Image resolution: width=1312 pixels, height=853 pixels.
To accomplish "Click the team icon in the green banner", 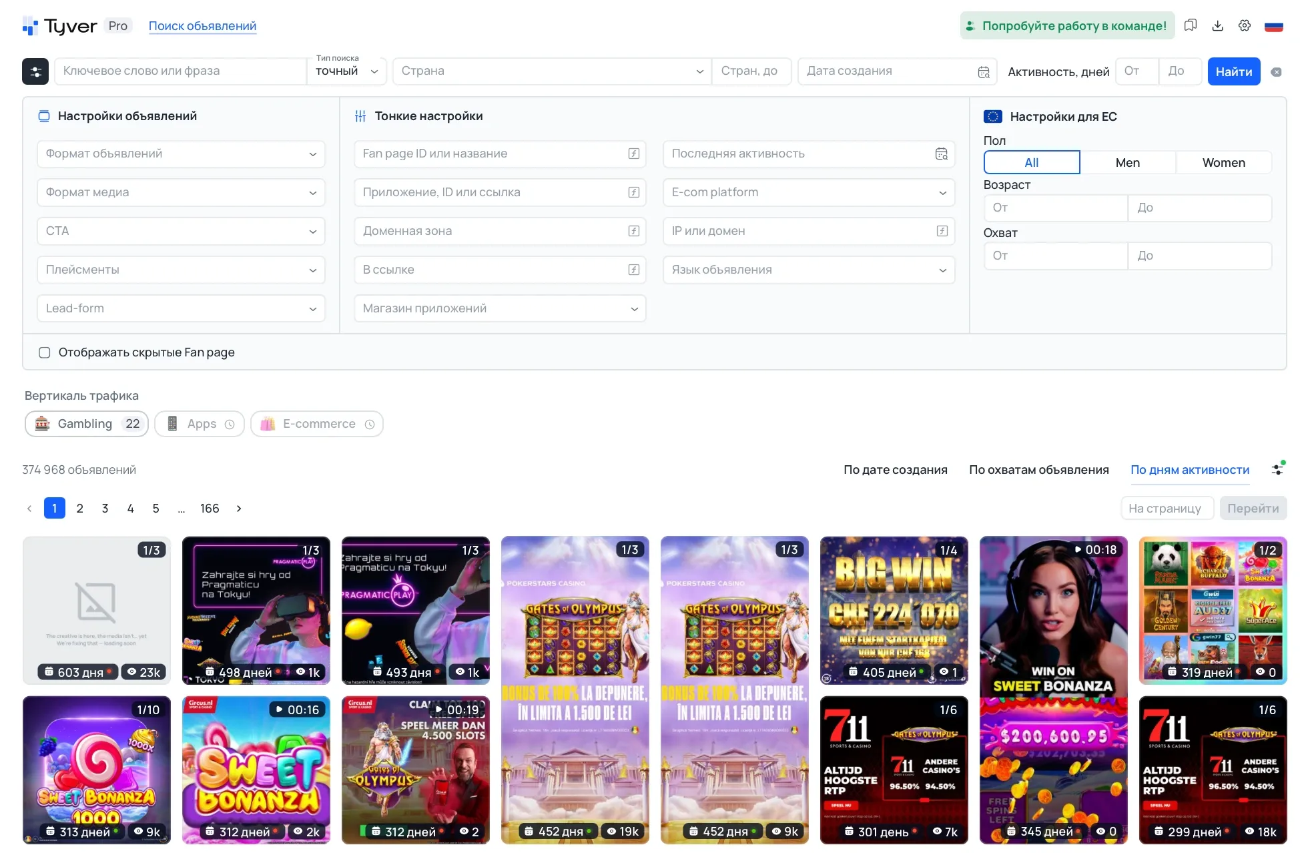I will (970, 26).
